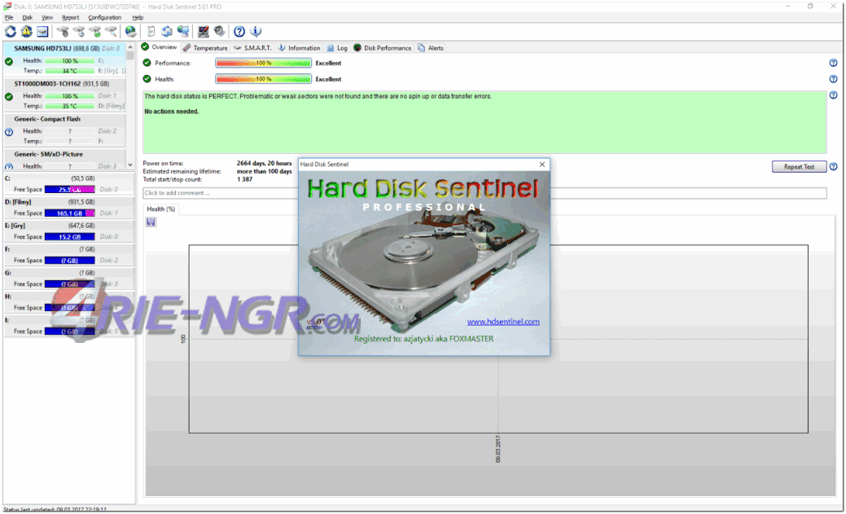Click the help icon next to Repeat Test
The height and width of the screenshot is (514, 846).
point(834,166)
